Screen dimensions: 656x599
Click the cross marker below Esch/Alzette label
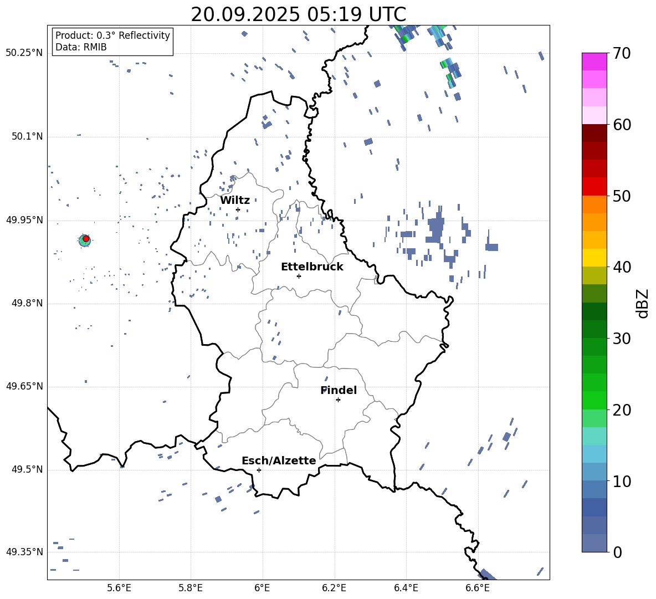(x=259, y=470)
